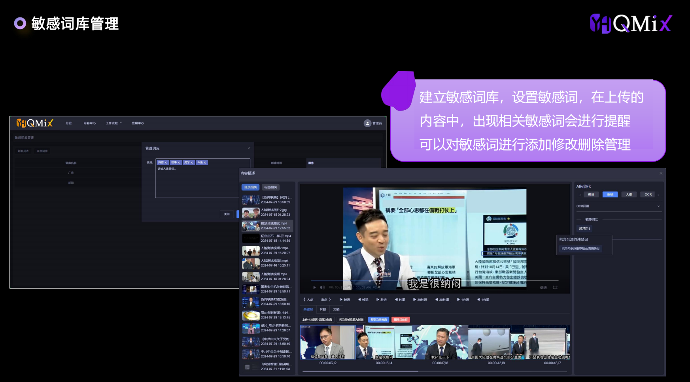Mute the video with the speaker icon

point(322,287)
